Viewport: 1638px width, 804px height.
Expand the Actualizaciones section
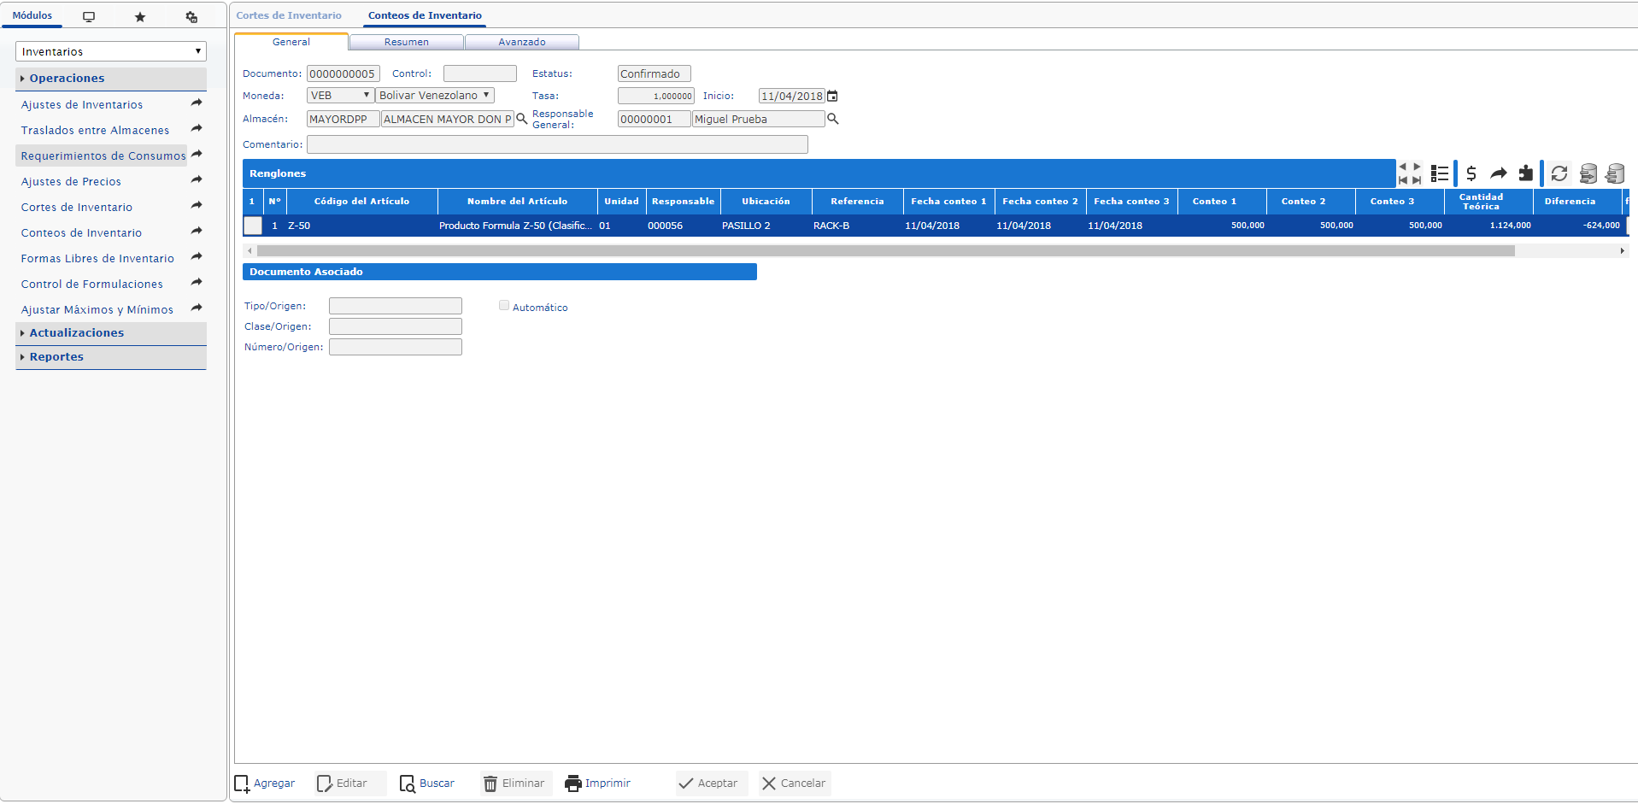[x=111, y=333]
